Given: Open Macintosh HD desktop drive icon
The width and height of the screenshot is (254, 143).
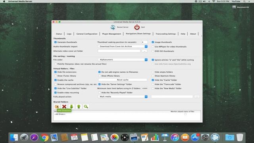Looking at the screenshot, I should pos(234,7).
